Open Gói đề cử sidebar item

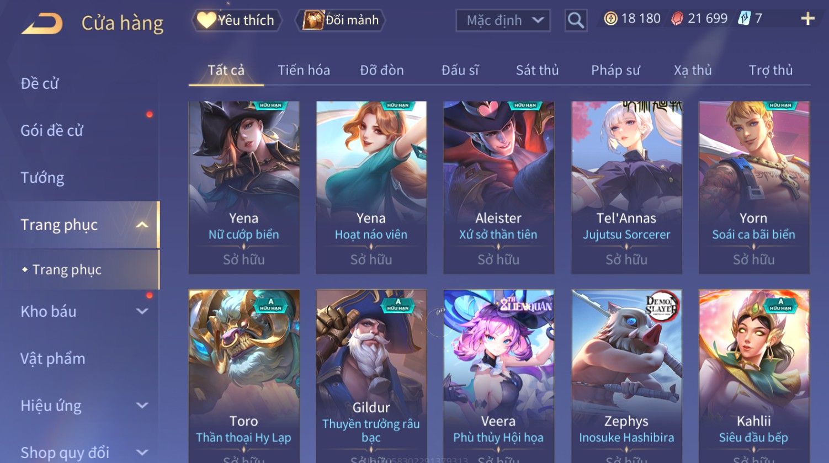coord(51,131)
